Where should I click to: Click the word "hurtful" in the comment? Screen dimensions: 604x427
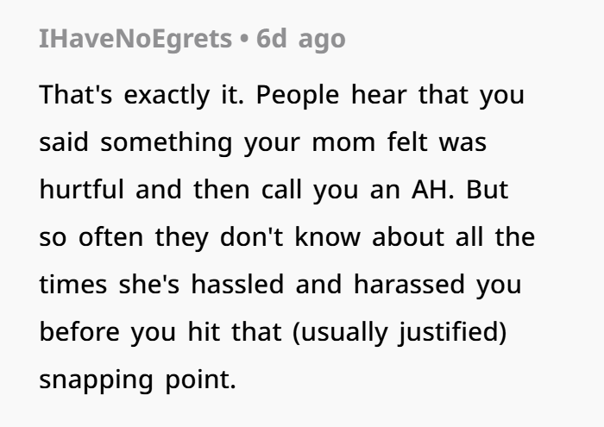[x=82, y=189]
